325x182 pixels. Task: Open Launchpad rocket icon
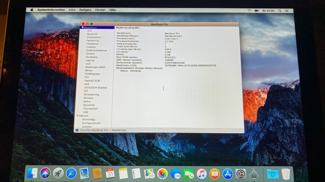[x=58, y=173]
